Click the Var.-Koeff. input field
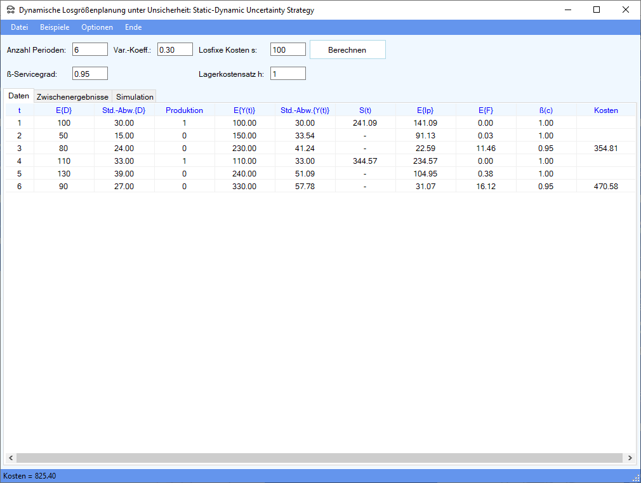This screenshot has width=641, height=483. (175, 50)
